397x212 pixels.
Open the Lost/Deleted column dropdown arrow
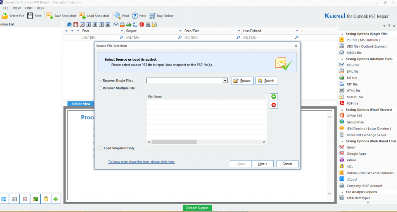coord(297,31)
